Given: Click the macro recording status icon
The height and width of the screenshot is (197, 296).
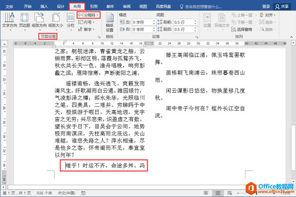Looking at the screenshot, I should (x=83, y=193).
